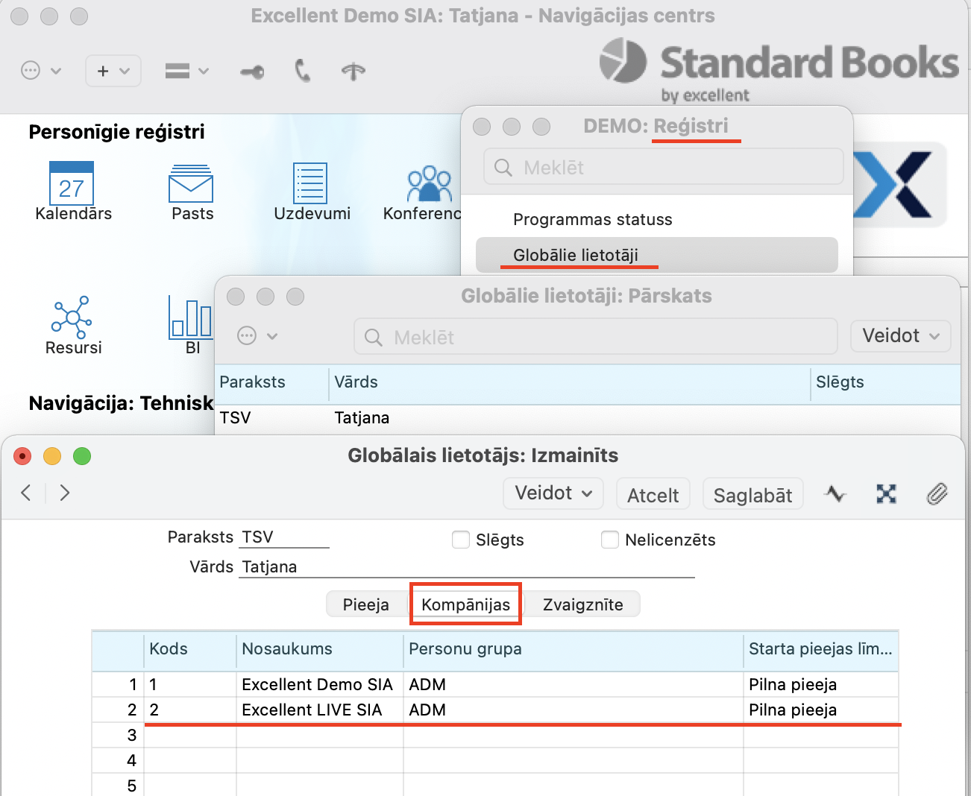Switch to the Pieeja tab

[365, 604]
